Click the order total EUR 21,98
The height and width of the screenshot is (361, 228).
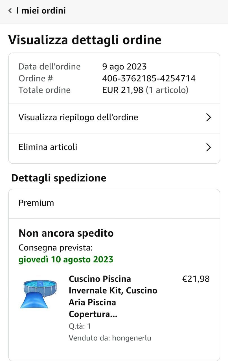(x=123, y=90)
